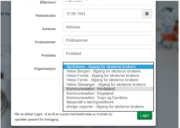Open the calendar date picker icon
This screenshot has width=180, height=128.
tap(147, 14)
